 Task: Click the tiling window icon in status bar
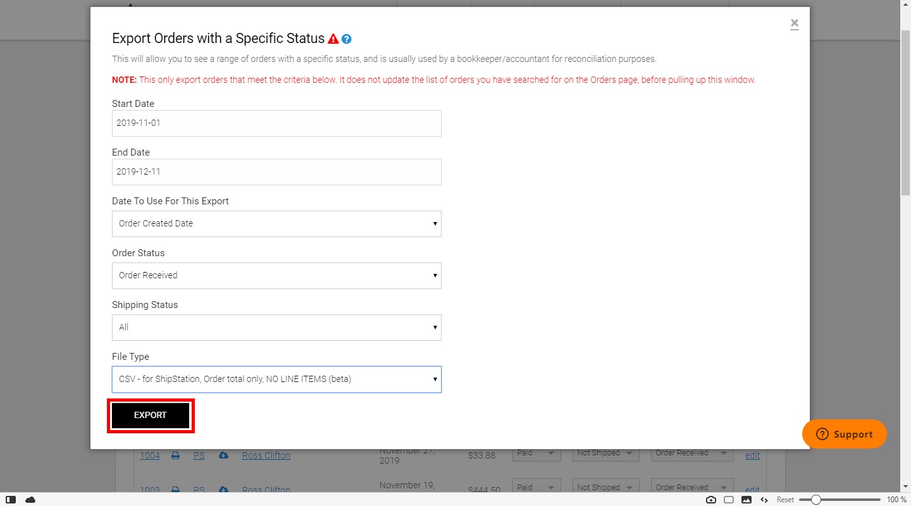pos(729,500)
